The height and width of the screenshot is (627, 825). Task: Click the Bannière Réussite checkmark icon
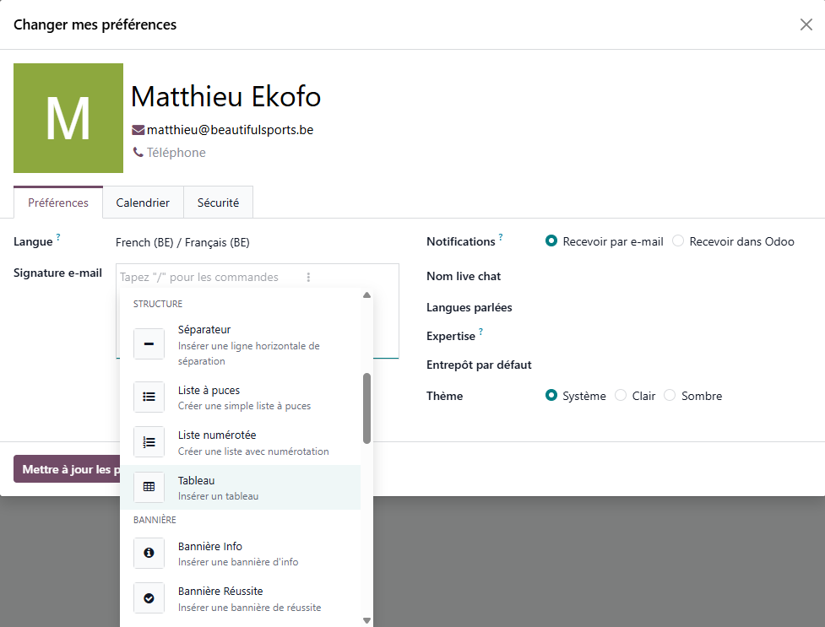[149, 597]
